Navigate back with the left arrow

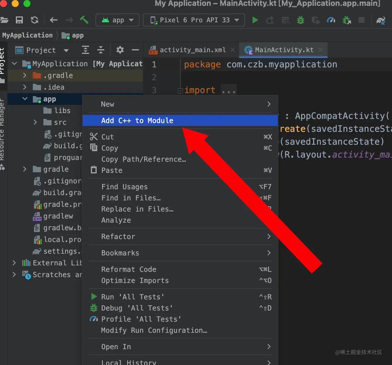pos(54,20)
